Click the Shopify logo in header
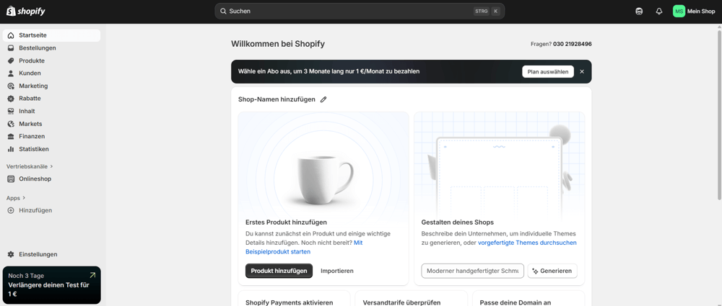The image size is (722, 306). tap(26, 12)
